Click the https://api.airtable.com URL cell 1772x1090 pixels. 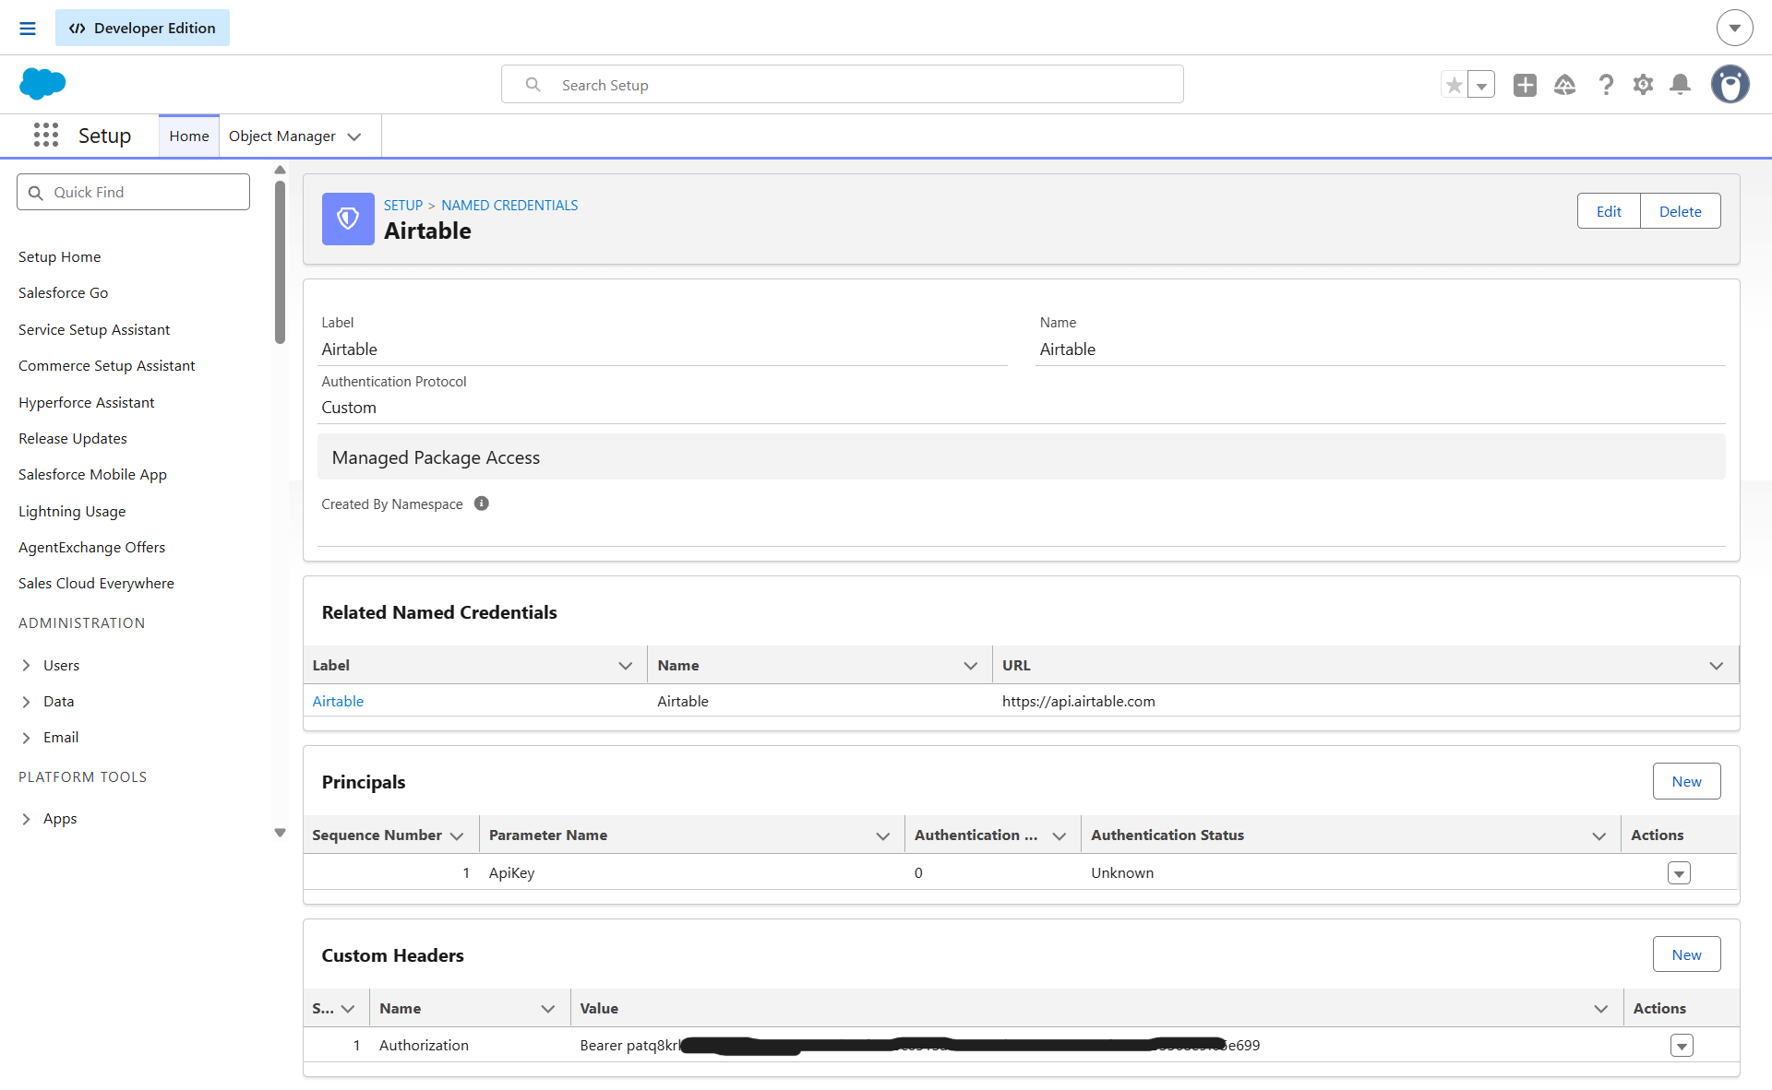(x=1078, y=701)
